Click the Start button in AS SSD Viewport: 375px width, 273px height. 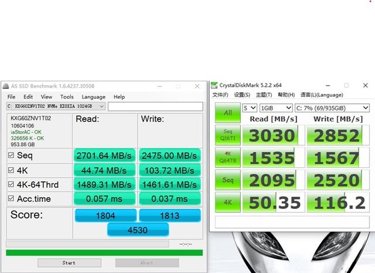[x=69, y=262]
